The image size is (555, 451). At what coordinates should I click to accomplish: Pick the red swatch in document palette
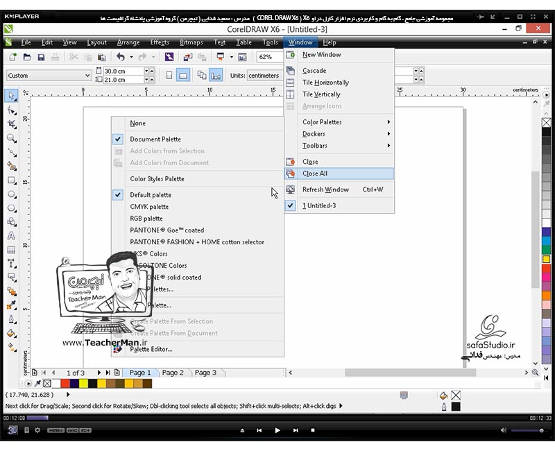(x=65, y=384)
